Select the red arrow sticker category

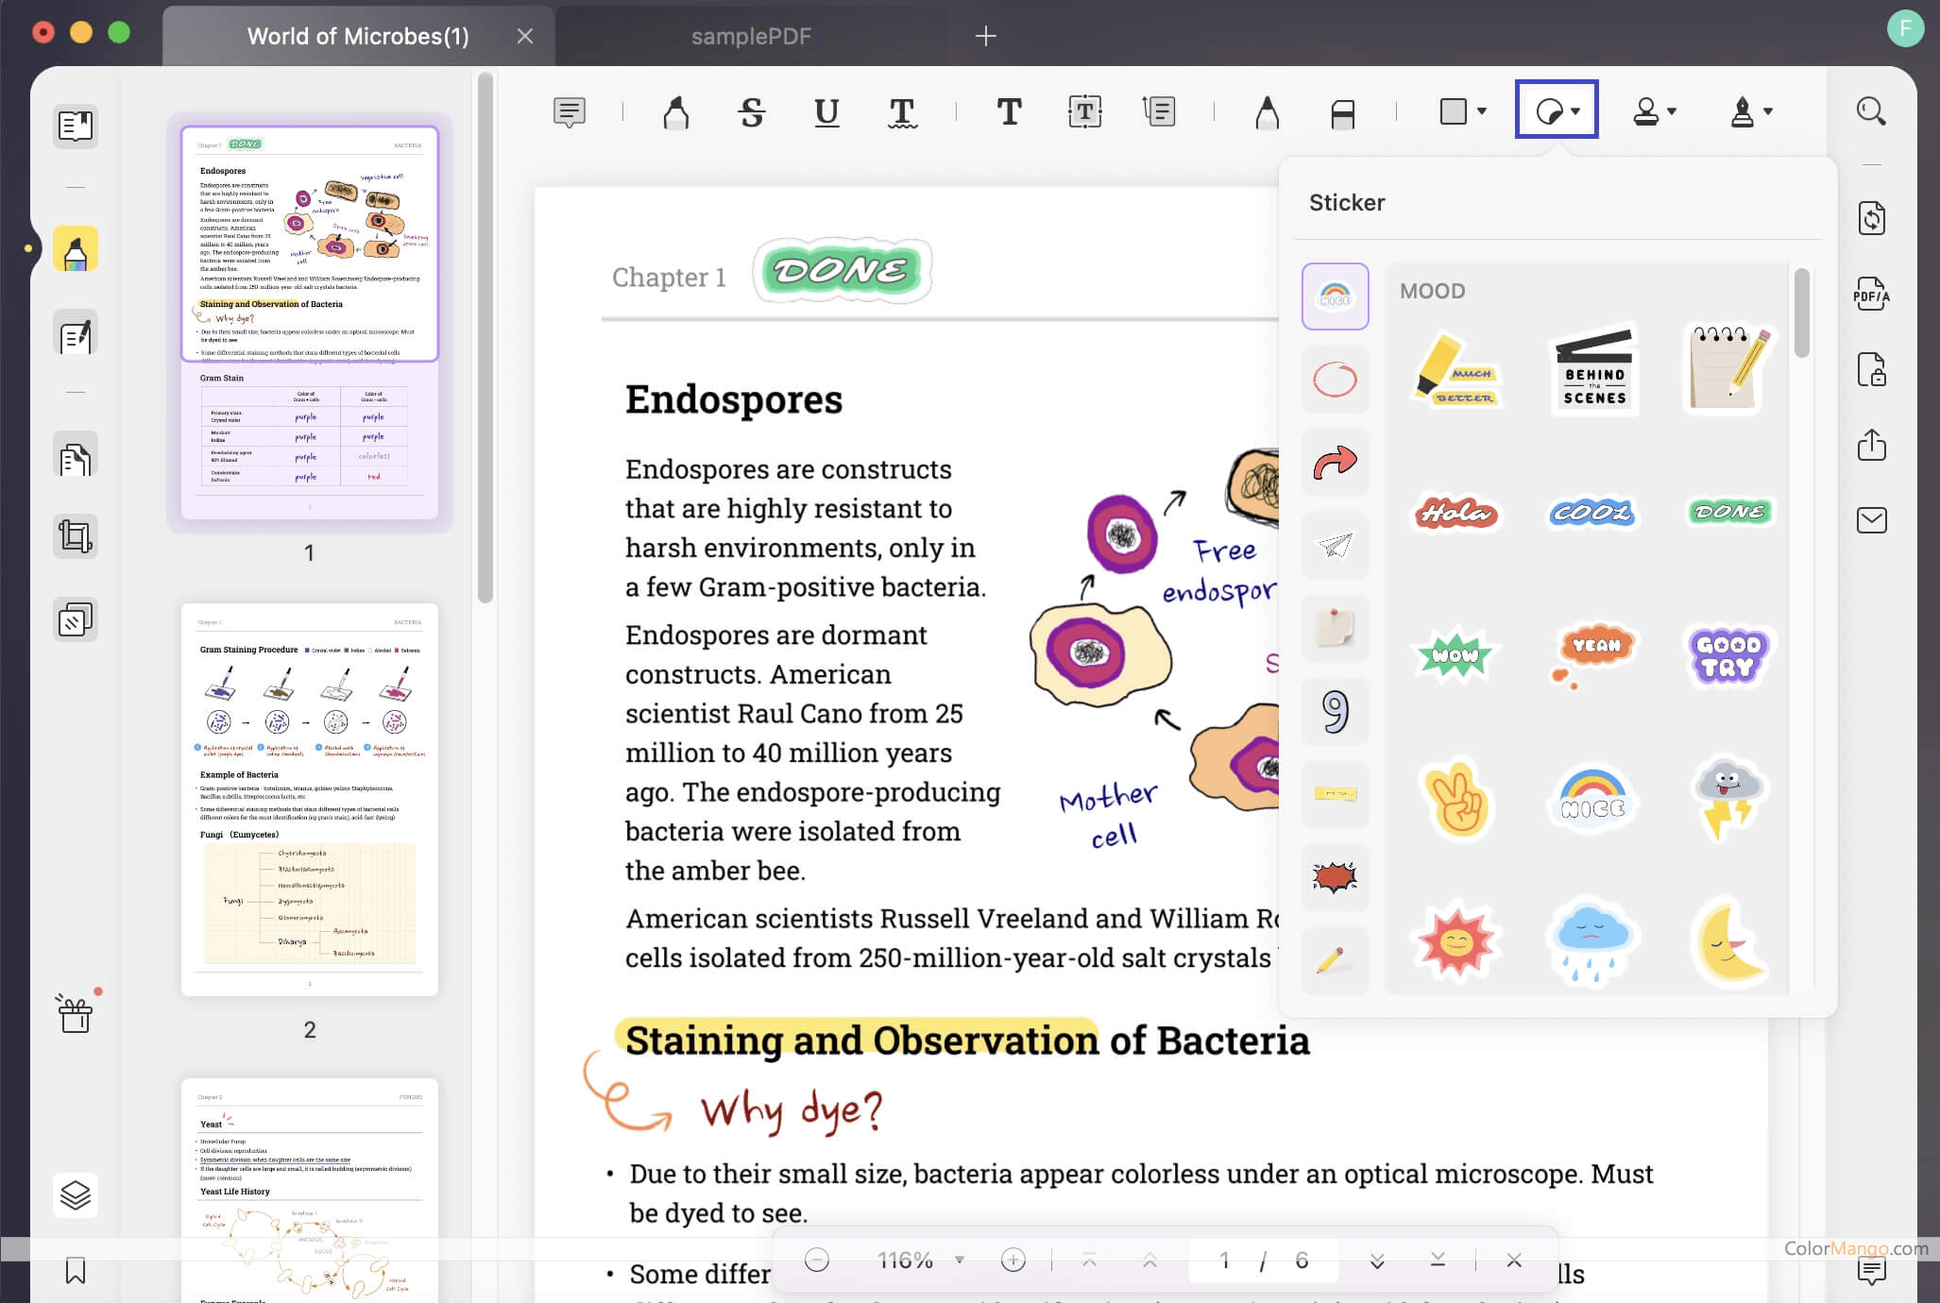tap(1335, 462)
